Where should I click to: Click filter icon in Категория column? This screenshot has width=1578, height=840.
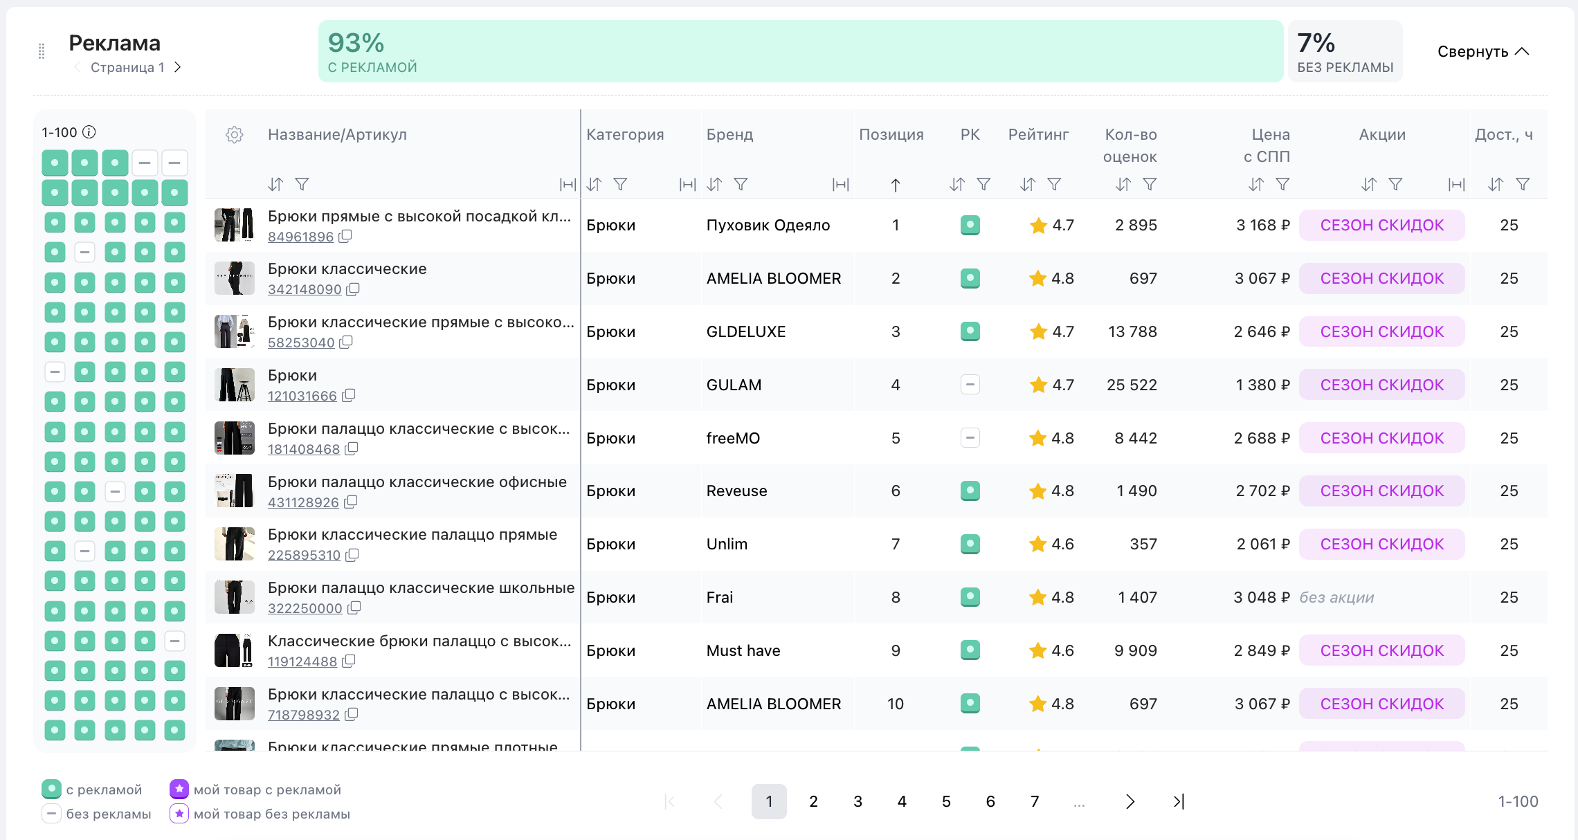[620, 184]
